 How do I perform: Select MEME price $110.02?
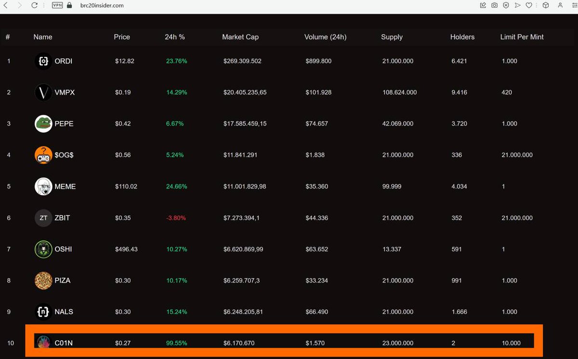click(x=126, y=186)
